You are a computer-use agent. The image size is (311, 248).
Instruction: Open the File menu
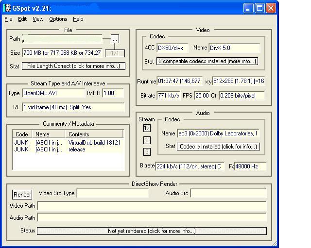coord(8,19)
